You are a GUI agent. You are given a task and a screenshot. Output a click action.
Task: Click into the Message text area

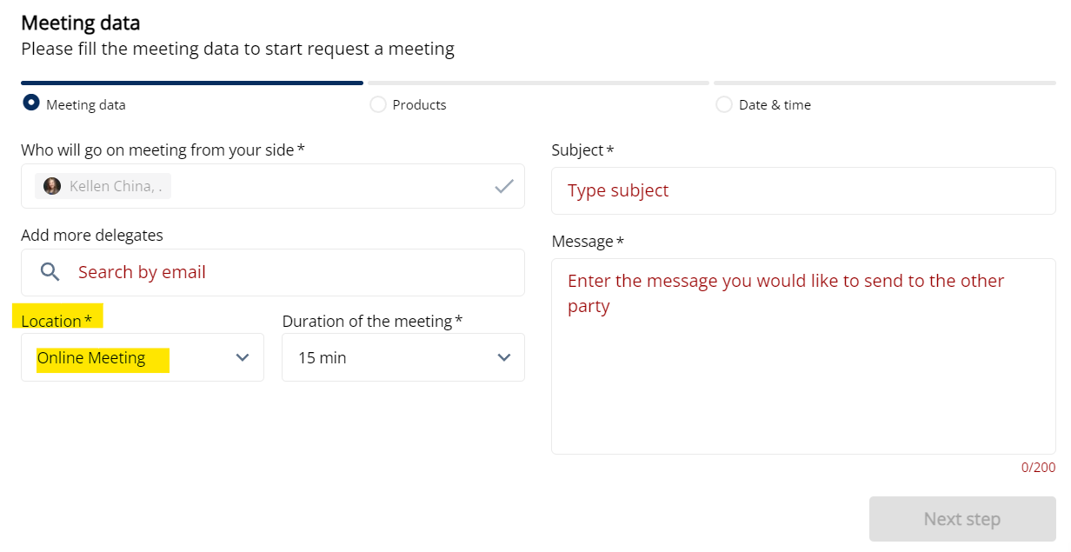tap(803, 365)
